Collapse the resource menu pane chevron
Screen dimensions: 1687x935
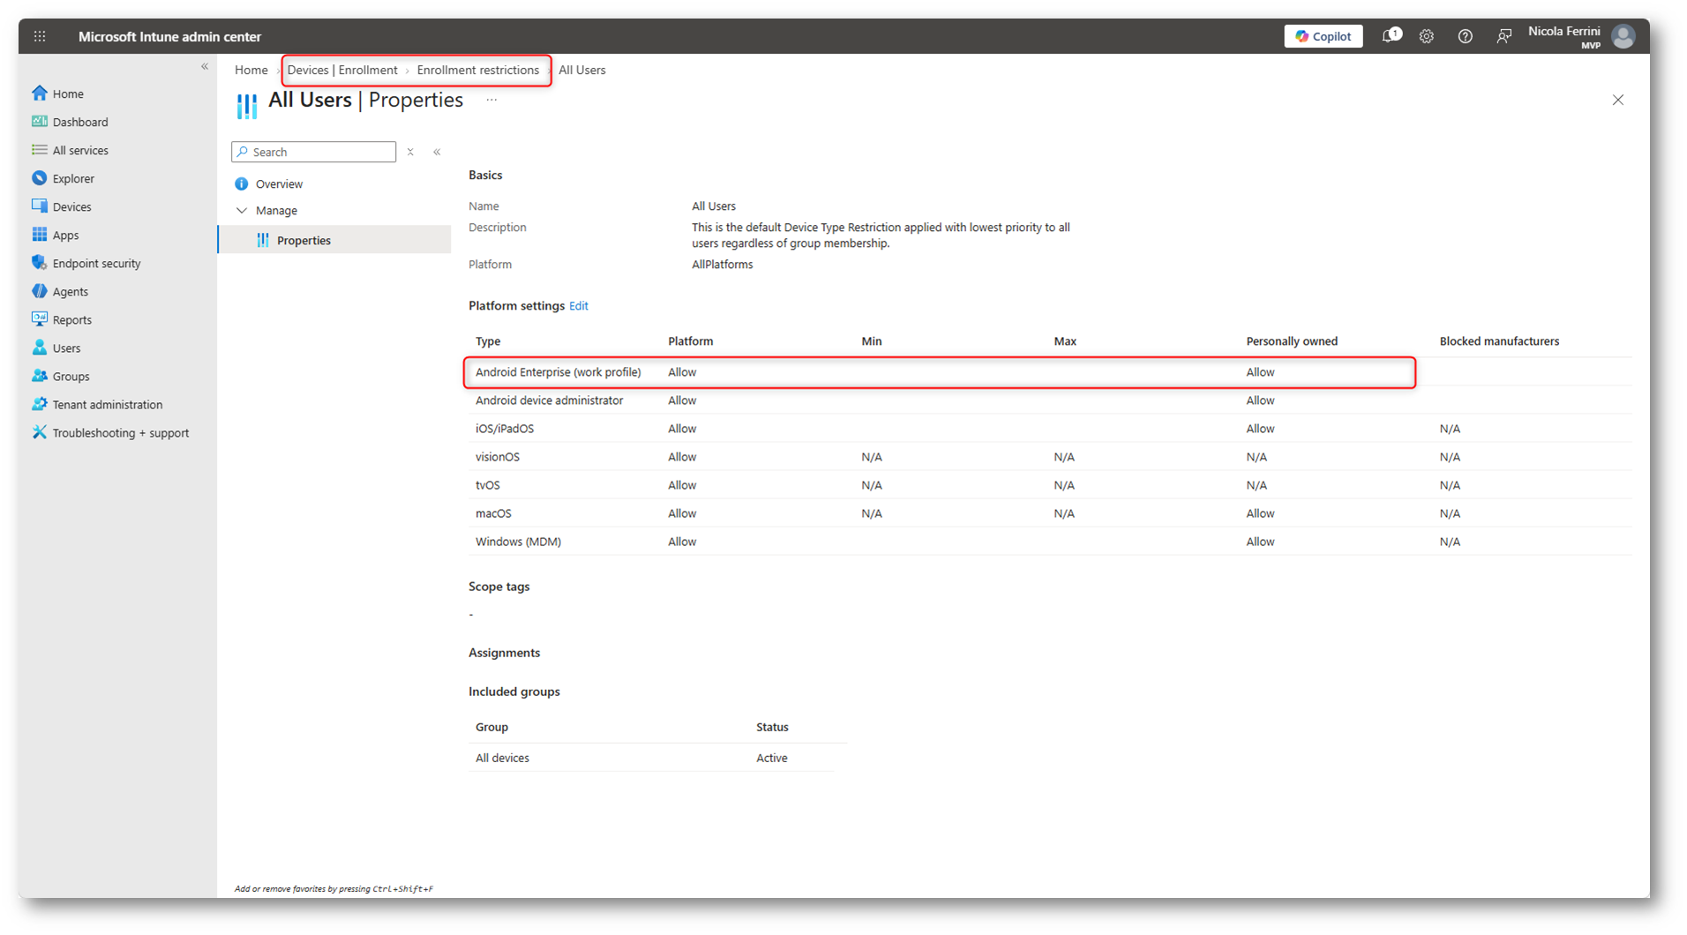pyautogui.click(x=437, y=152)
